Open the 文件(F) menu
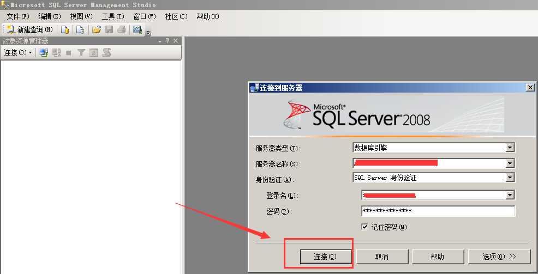Screen dimensions: 538x274 tap(18, 16)
